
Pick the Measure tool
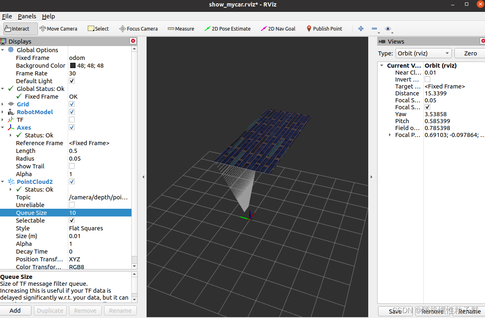[x=181, y=29]
